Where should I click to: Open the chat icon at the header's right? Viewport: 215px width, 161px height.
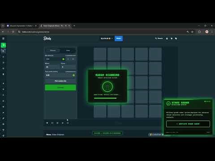(176, 38)
